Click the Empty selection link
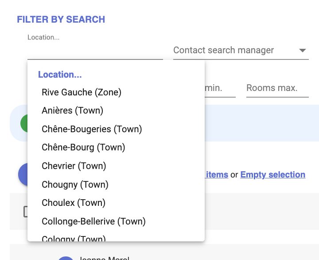This screenshot has width=319, height=260. click(272, 175)
